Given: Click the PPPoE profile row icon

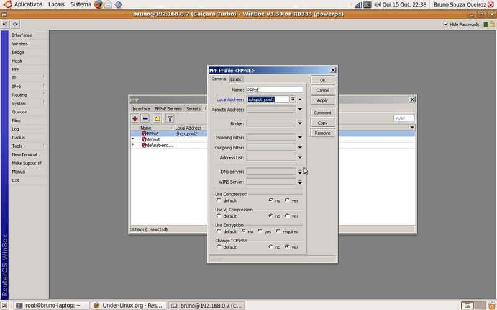Looking at the screenshot, I should (144, 133).
